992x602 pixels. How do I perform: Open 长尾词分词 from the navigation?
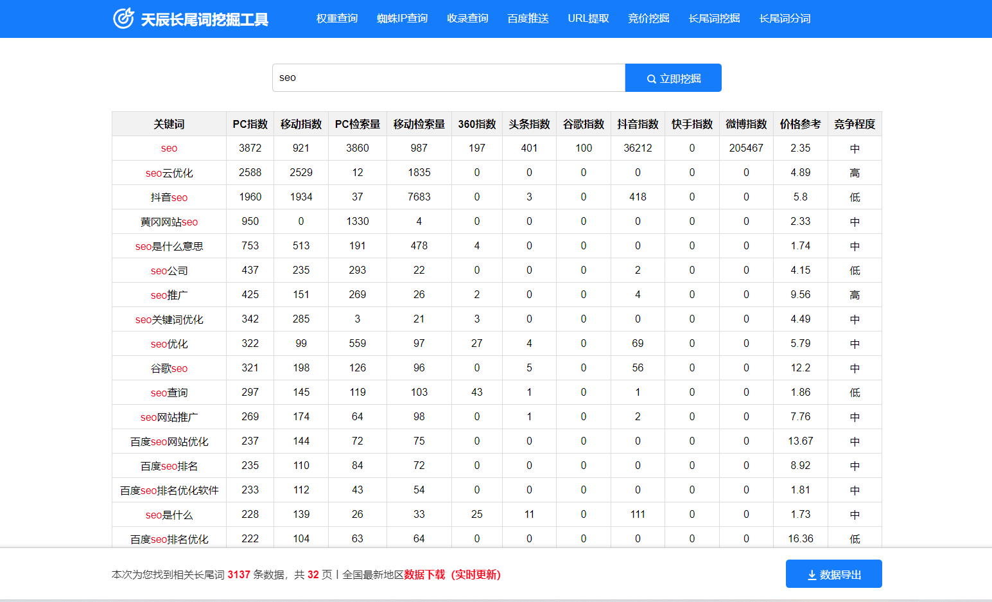(x=785, y=19)
